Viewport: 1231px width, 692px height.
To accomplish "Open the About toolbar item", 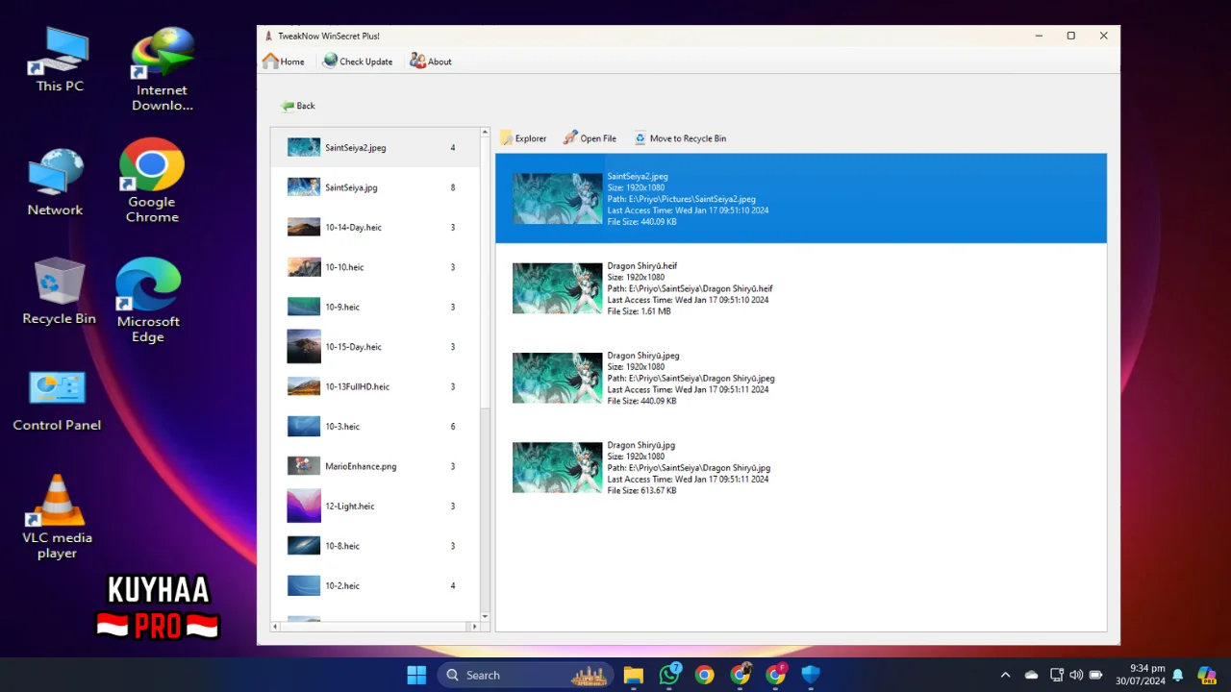I will coord(430,61).
